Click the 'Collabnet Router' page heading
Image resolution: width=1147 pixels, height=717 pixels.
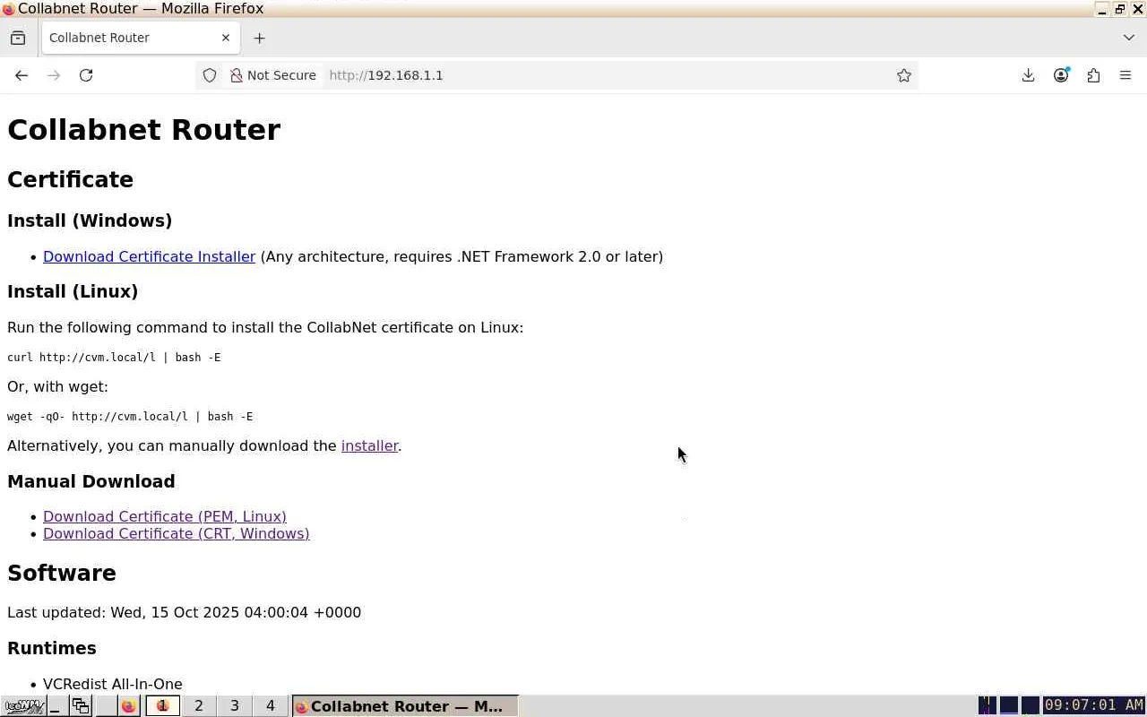tap(144, 130)
